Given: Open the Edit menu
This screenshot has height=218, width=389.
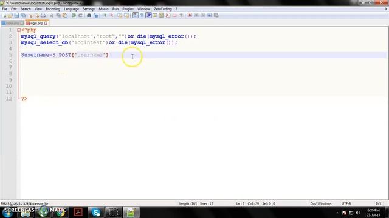Looking at the screenshot, I should point(14,9).
